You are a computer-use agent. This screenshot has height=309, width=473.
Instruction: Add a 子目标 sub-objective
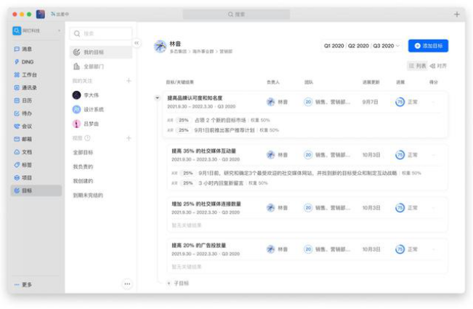pos(178,284)
